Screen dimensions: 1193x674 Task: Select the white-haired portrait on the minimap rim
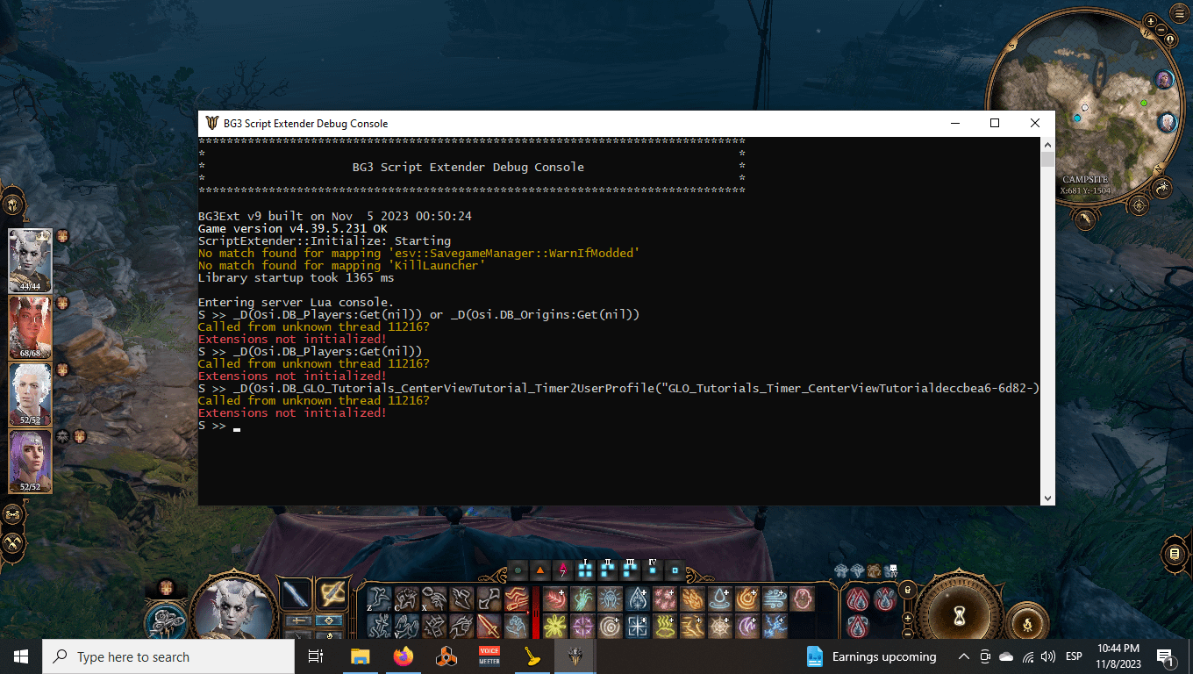tap(1168, 123)
